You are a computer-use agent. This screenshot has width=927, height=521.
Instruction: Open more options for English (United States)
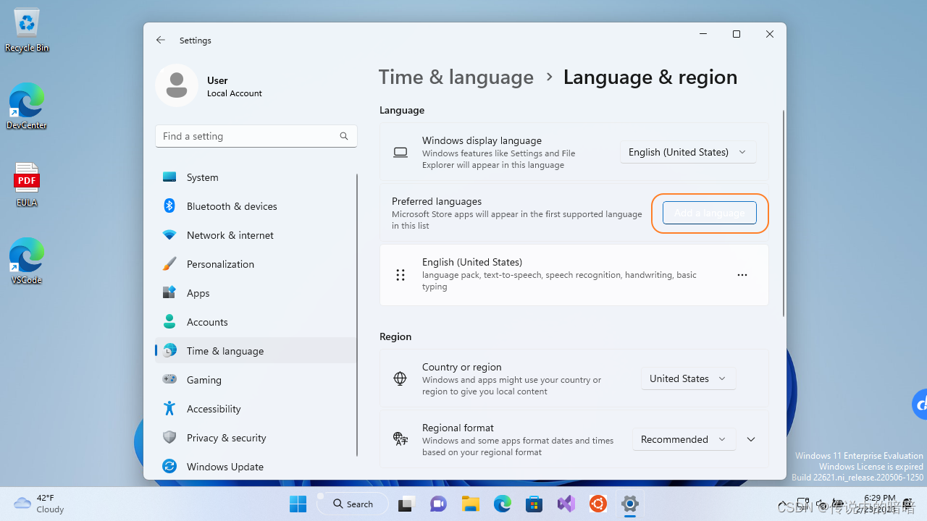click(x=742, y=275)
